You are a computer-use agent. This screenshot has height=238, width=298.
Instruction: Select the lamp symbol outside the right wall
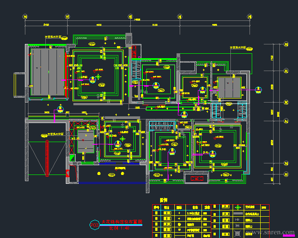(258, 90)
